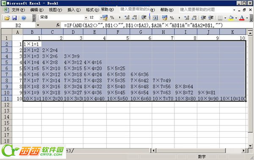Expand toolbar options at the toolbar's far end
This screenshot has height=160, width=254.
251,18
